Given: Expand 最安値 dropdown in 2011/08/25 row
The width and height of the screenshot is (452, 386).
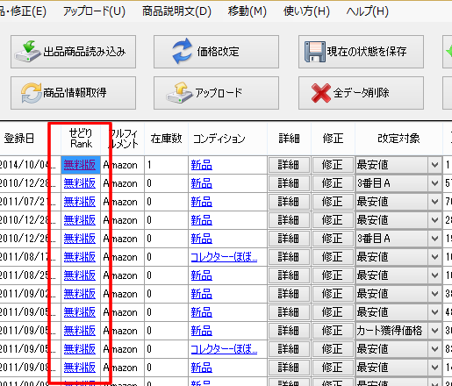Looking at the screenshot, I should pyautogui.click(x=434, y=275).
